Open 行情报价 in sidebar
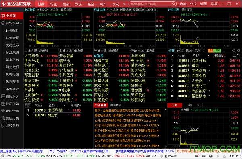Image resolution: width=242 pixels, height=159 pixels. click(13, 31)
